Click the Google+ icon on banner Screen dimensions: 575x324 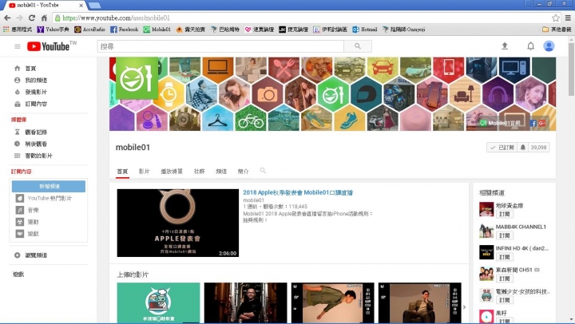[x=542, y=124]
